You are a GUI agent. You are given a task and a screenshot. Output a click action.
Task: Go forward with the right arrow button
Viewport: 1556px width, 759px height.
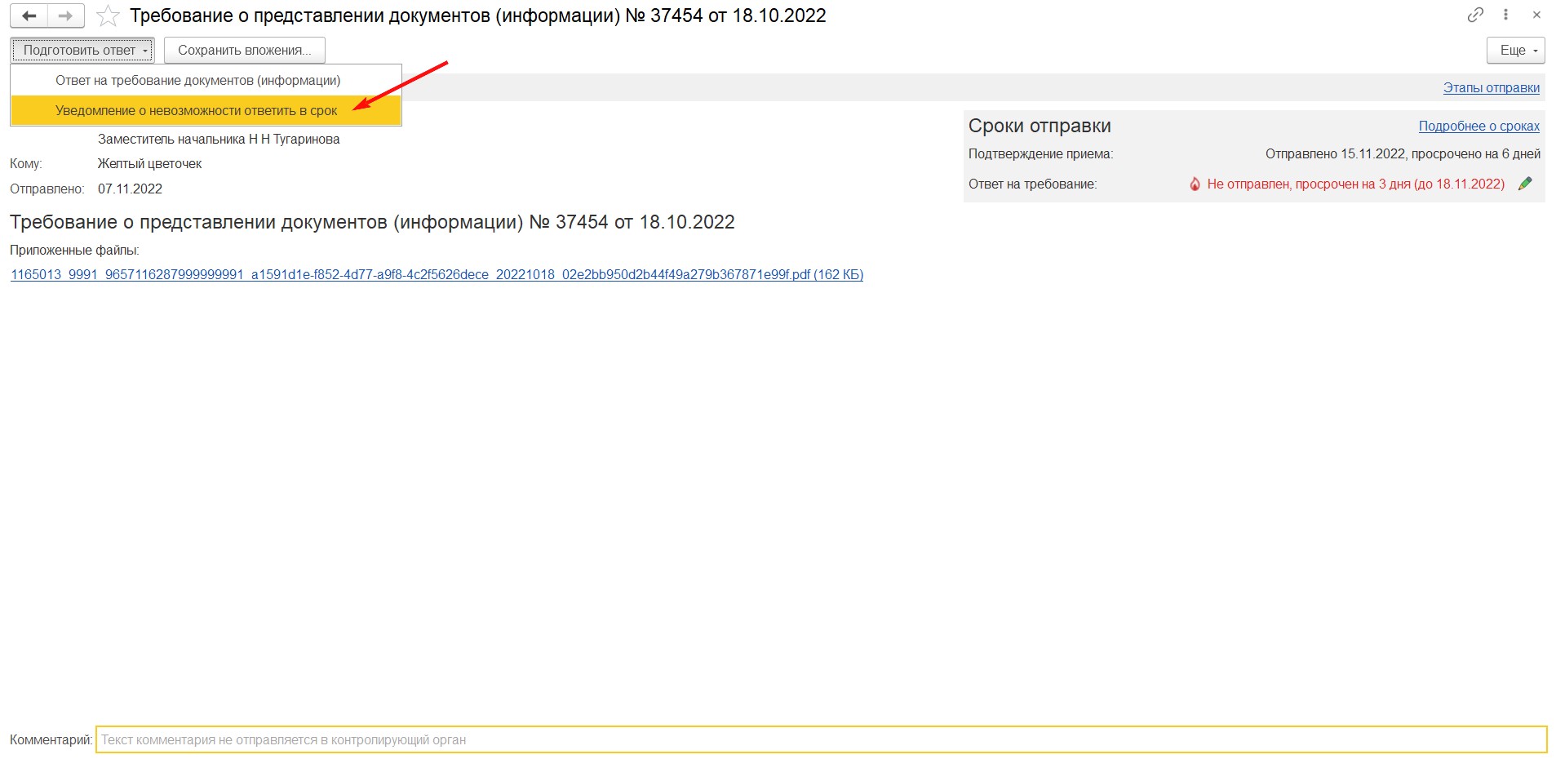pyautogui.click(x=66, y=16)
